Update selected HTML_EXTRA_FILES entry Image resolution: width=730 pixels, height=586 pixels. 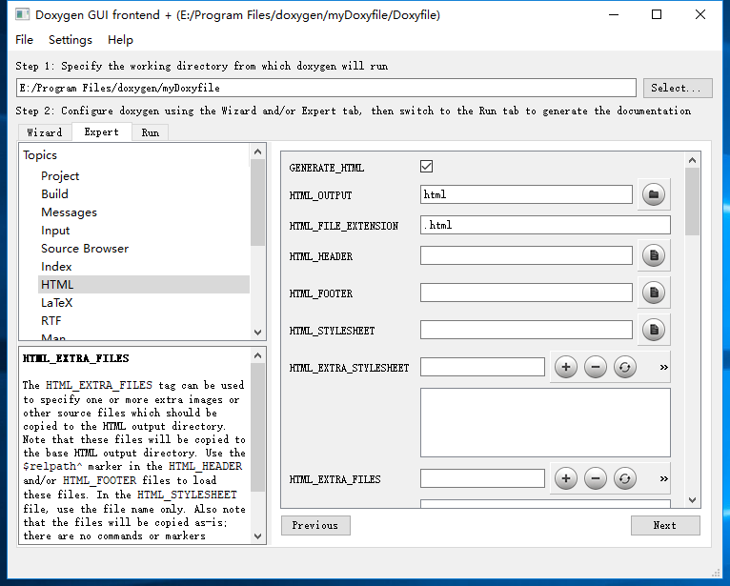point(625,478)
